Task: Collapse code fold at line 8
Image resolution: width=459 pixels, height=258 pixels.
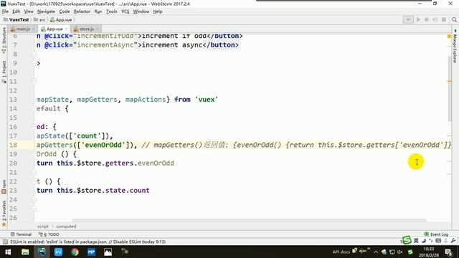Action: [34, 54]
